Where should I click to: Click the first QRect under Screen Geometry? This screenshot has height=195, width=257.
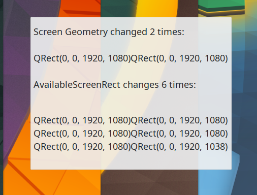[82, 58]
